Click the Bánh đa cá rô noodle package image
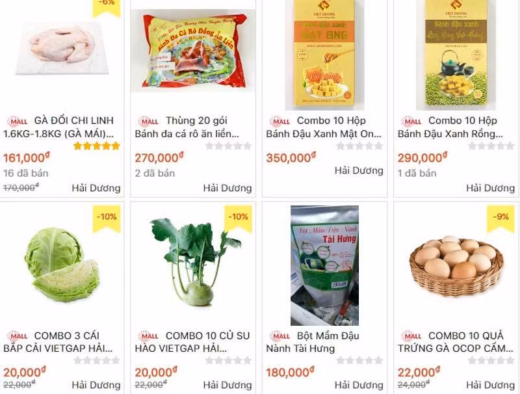This screenshot has height=394, width=520. tap(193, 51)
